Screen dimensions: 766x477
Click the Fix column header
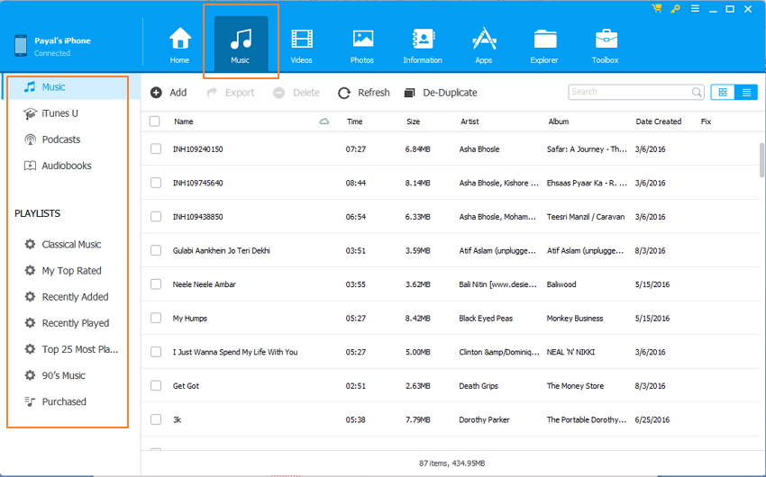click(706, 121)
